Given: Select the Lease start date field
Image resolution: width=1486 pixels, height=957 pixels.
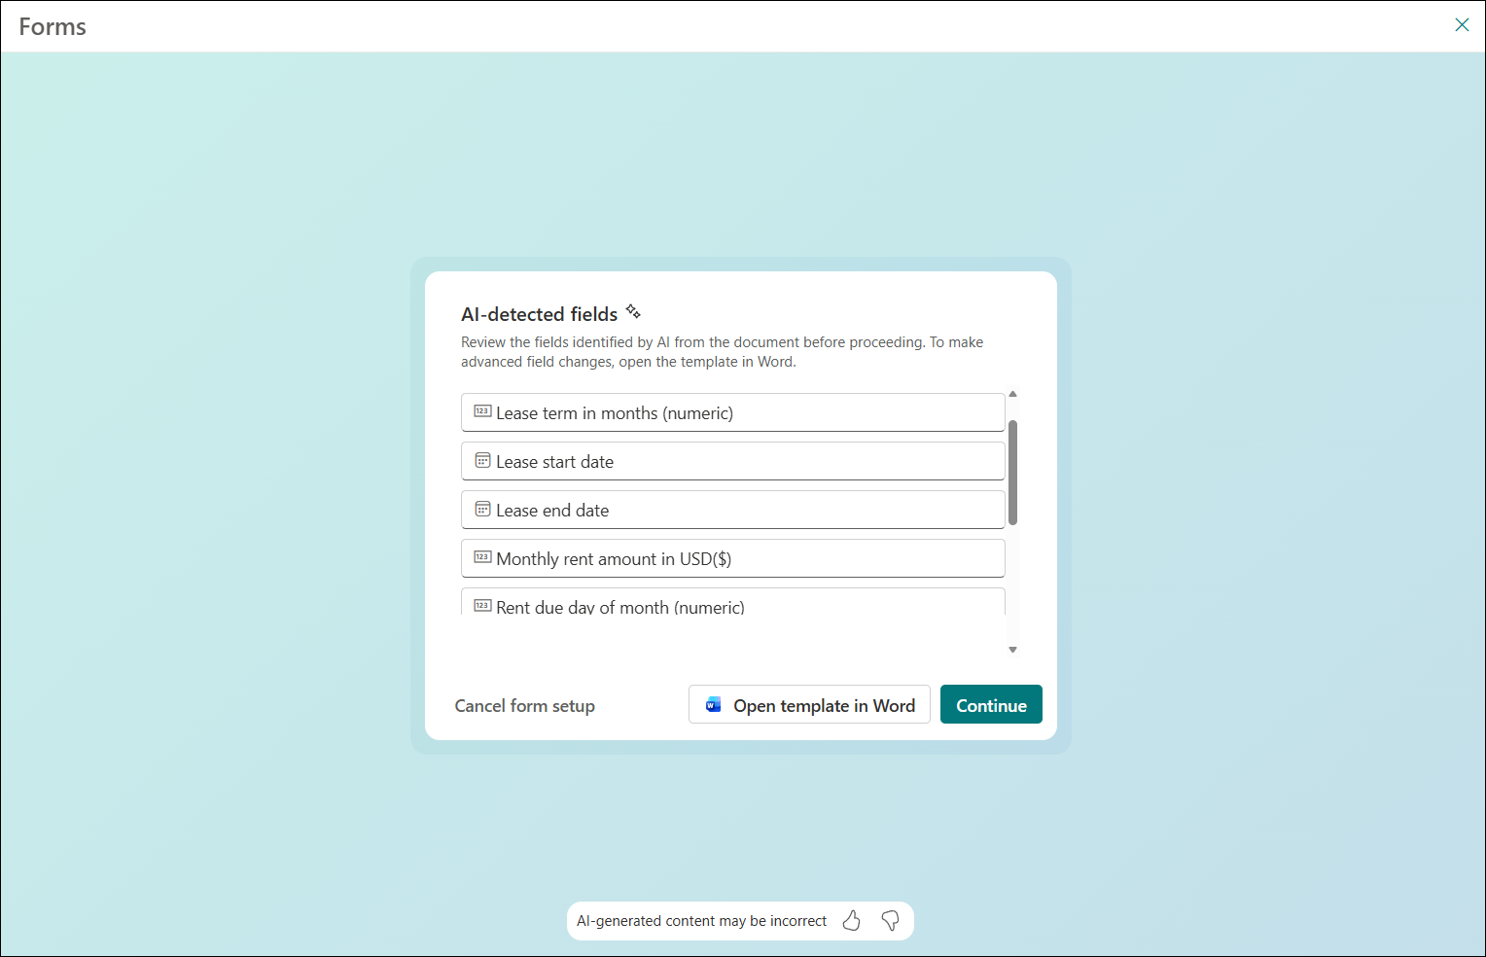Looking at the screenshot, I should coord(733,461).
